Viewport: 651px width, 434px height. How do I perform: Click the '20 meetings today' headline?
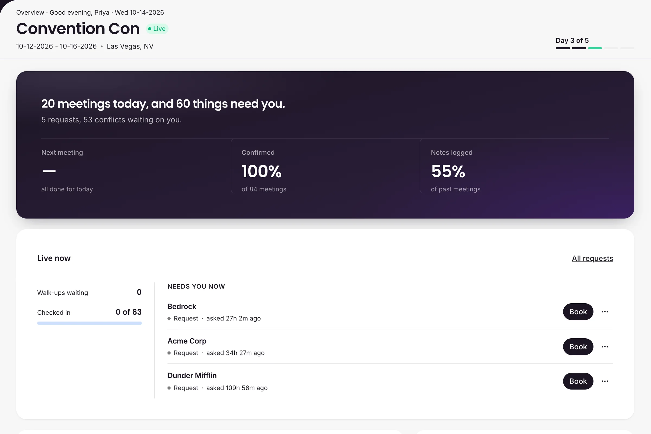point(163,104)
